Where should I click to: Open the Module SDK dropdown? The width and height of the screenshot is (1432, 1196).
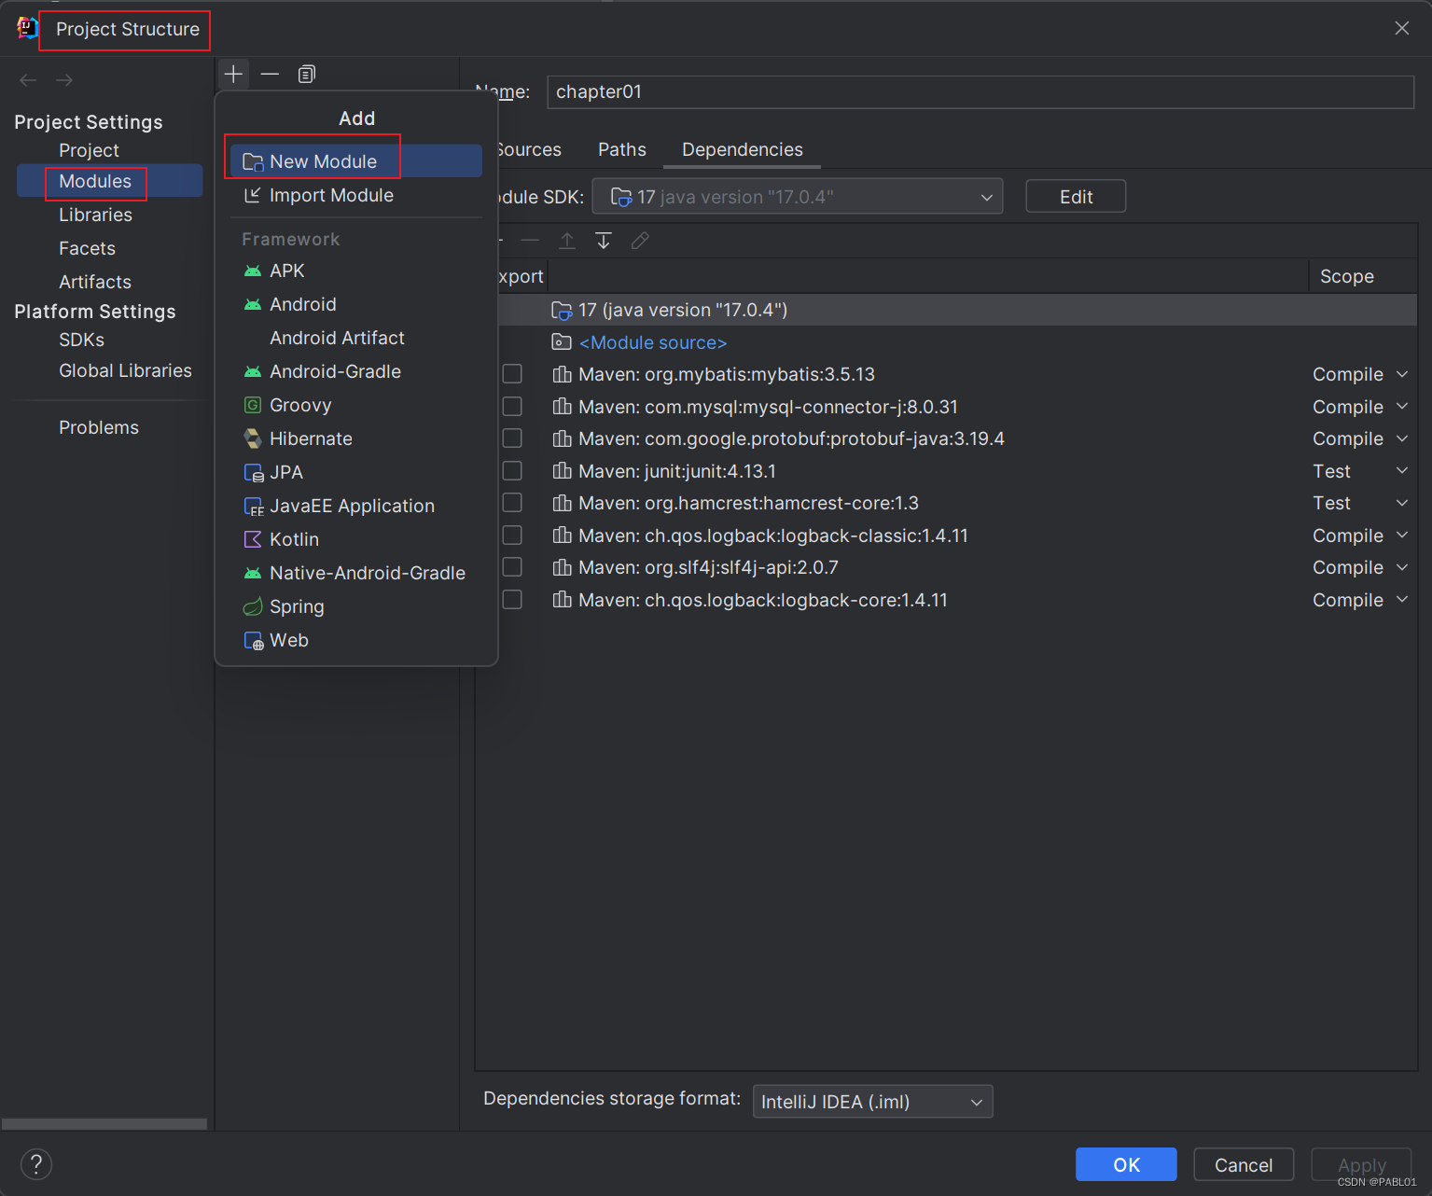pos(798,197)
